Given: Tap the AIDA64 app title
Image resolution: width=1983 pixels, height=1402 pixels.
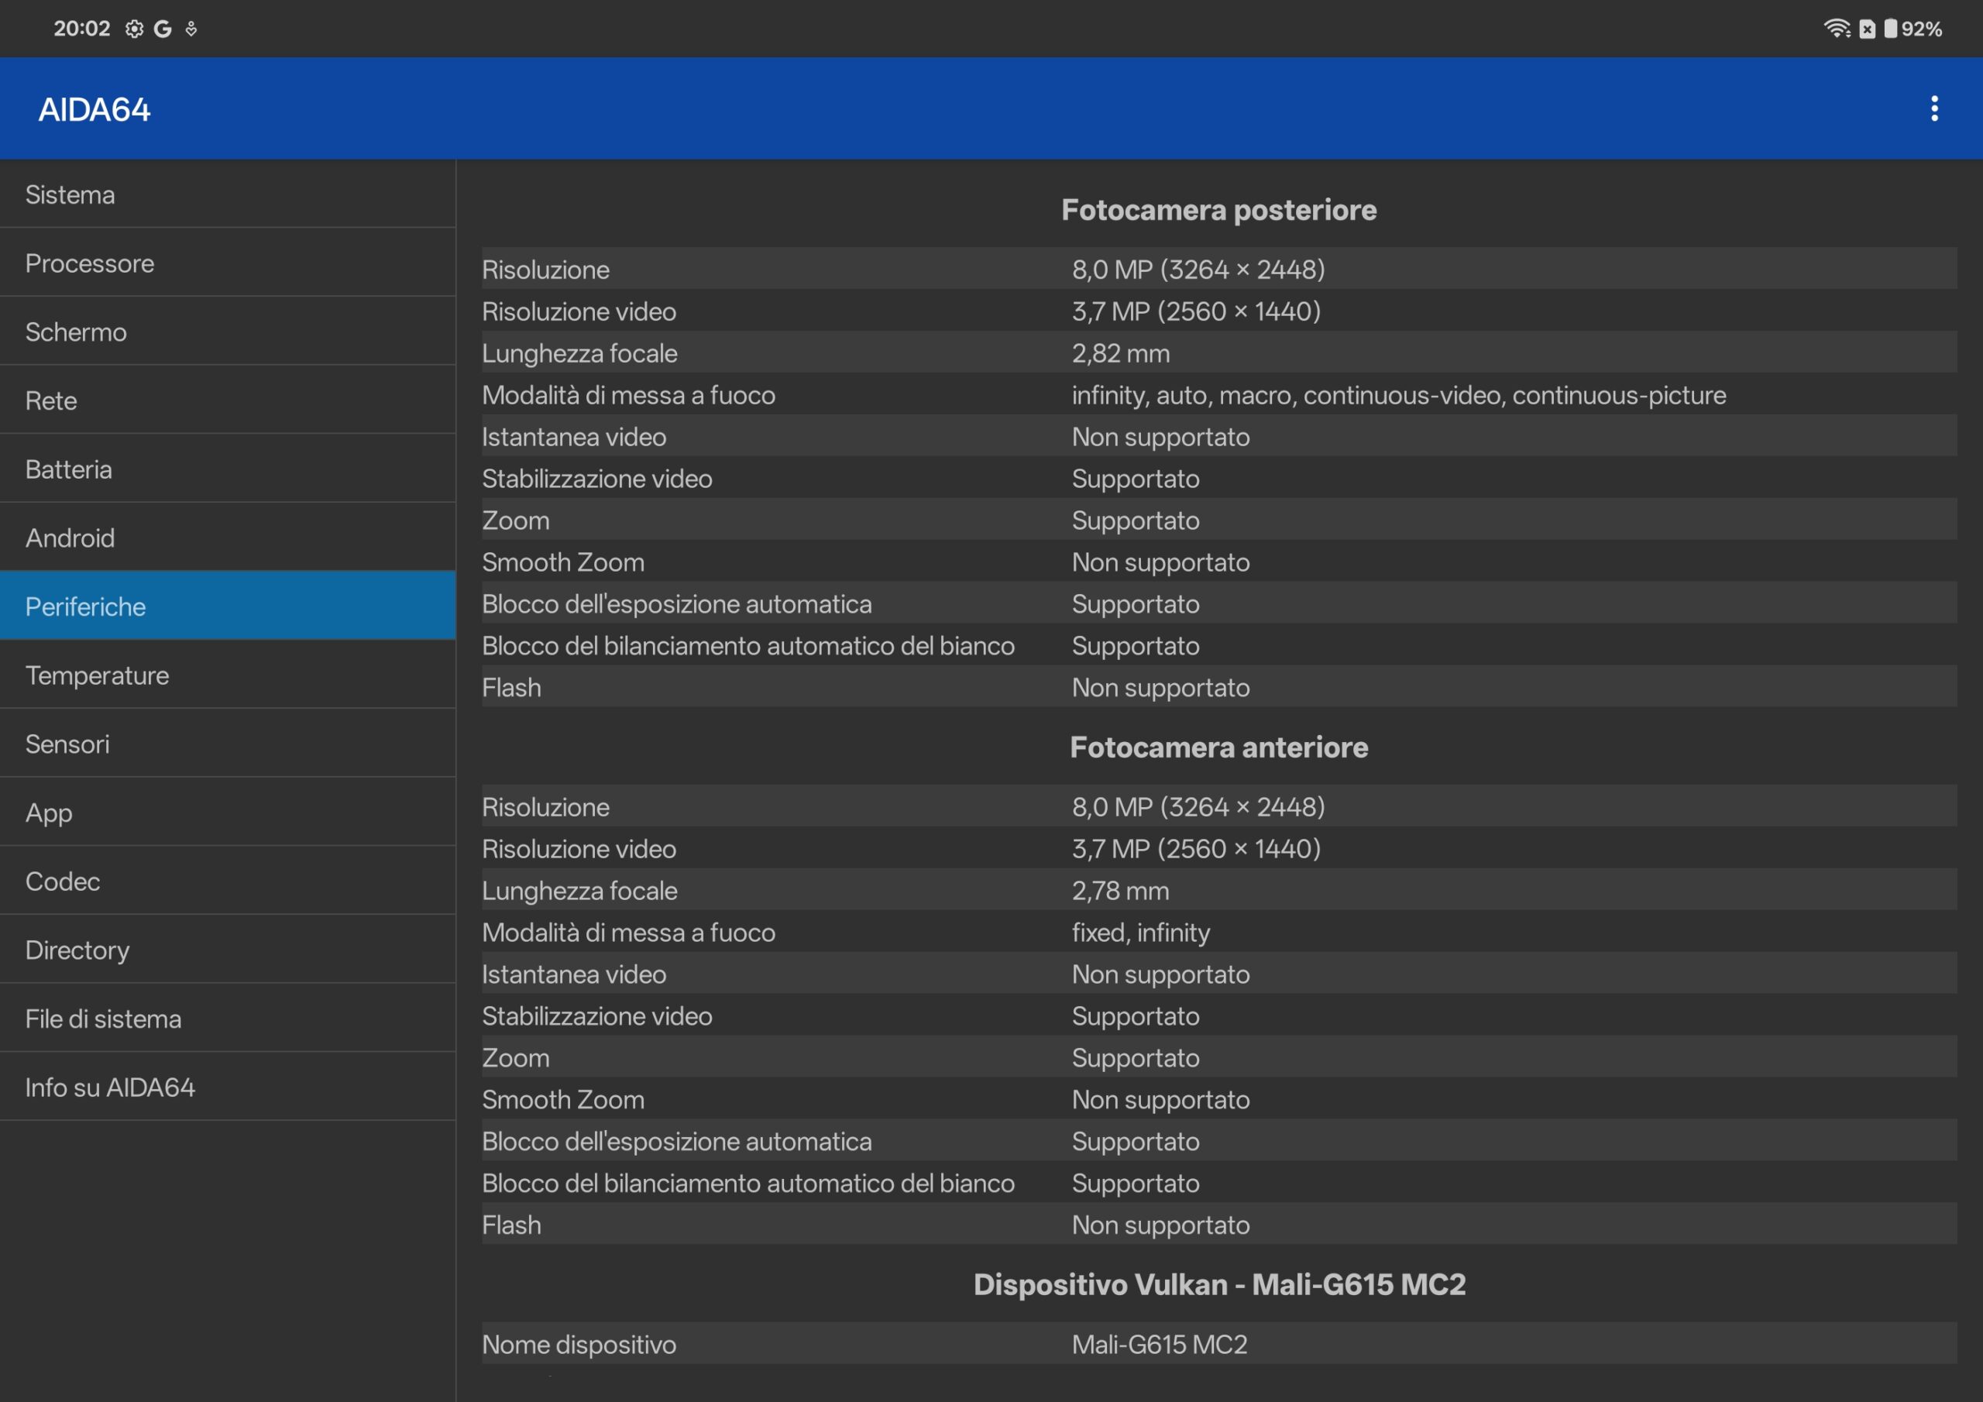Looking at the screenshot, I should (x=95, y=110).
